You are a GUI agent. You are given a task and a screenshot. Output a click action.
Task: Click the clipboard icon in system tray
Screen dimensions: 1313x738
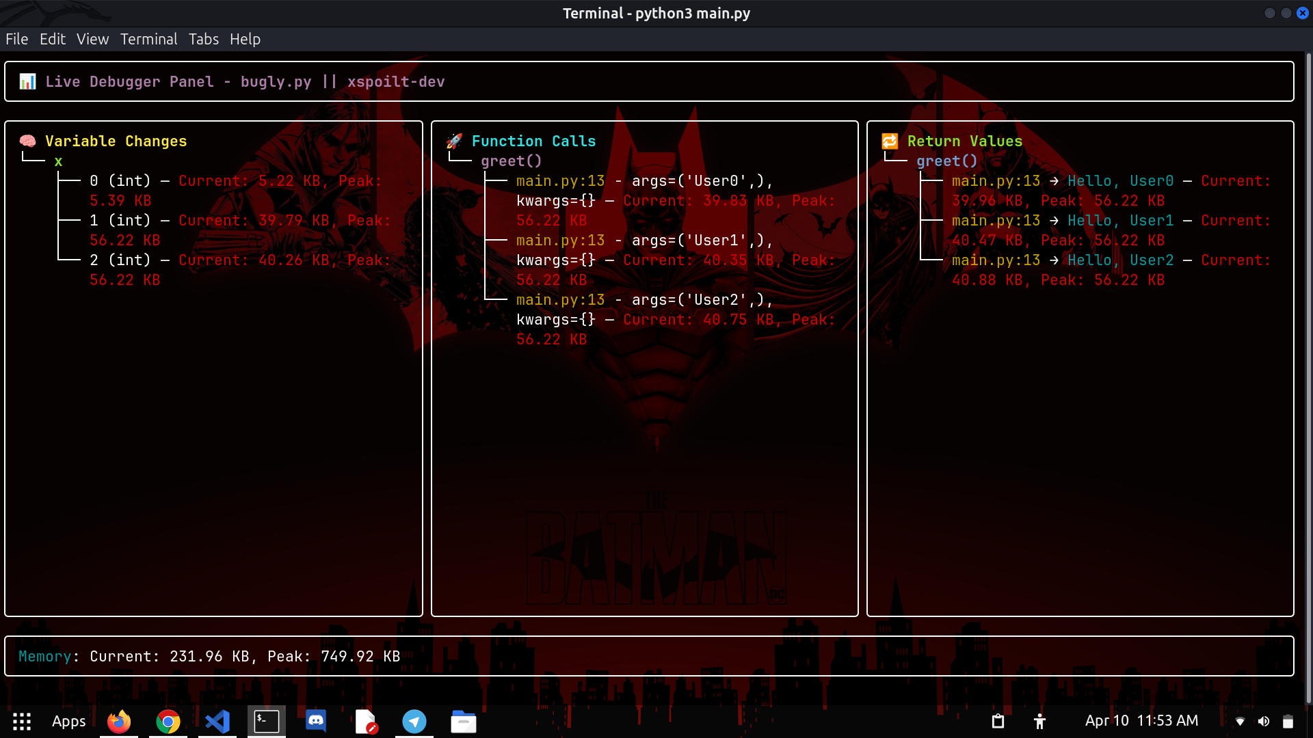tap(998, 722)
